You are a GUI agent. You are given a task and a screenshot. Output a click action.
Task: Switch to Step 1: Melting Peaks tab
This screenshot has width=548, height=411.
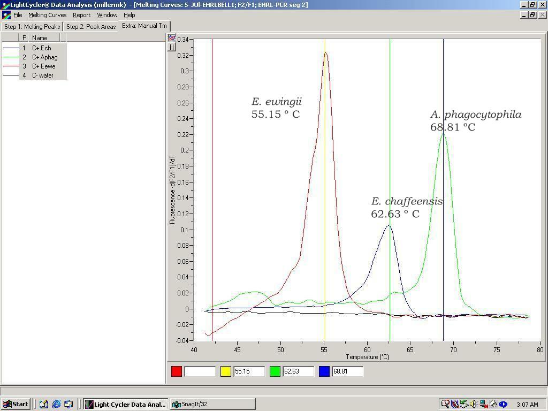[x=32, y=26]
